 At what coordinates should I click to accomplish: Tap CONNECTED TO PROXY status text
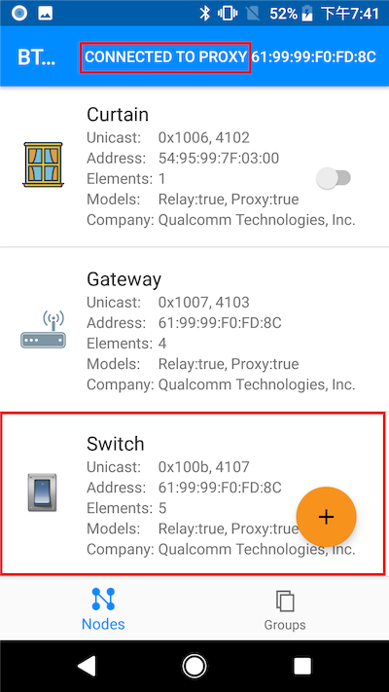(165, 56)
